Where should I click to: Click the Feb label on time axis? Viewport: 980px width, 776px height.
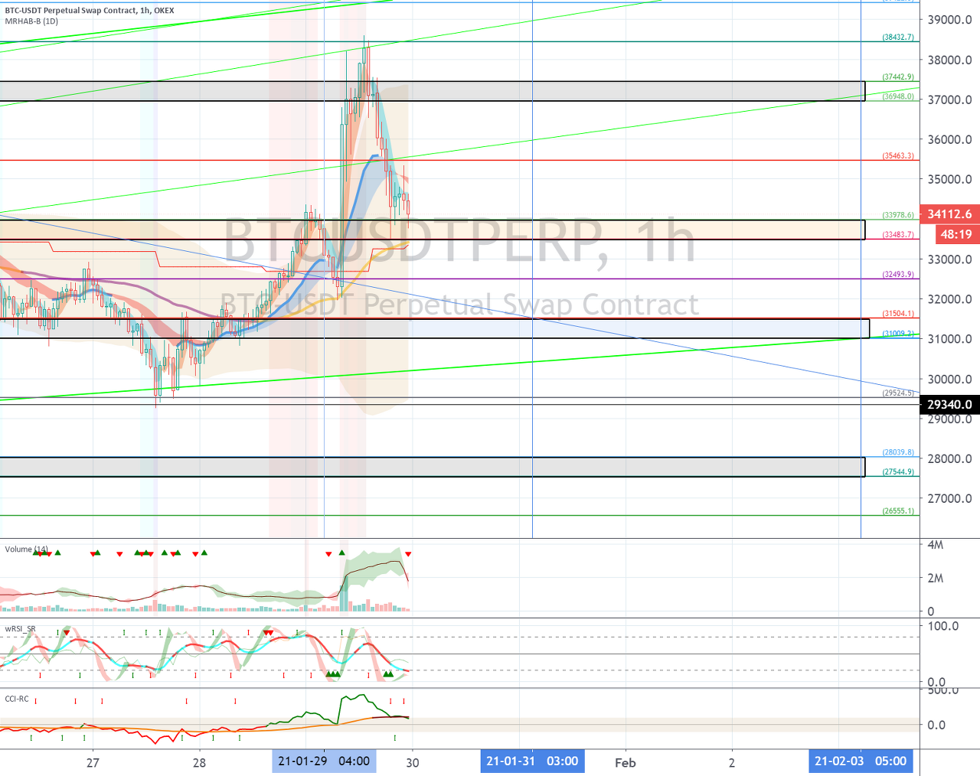coord(626,763)
